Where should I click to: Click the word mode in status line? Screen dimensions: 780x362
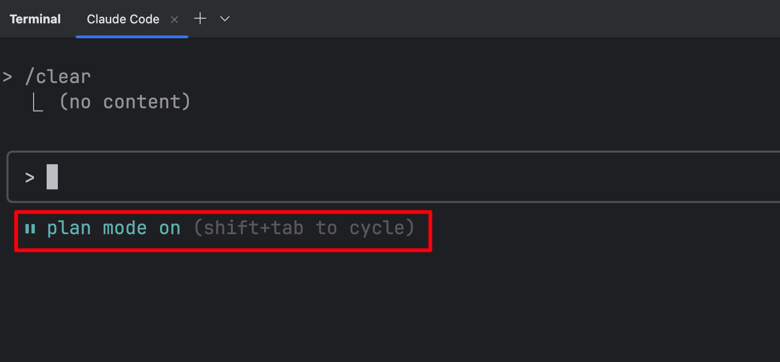pyautogui.click(x=125, y=228)
